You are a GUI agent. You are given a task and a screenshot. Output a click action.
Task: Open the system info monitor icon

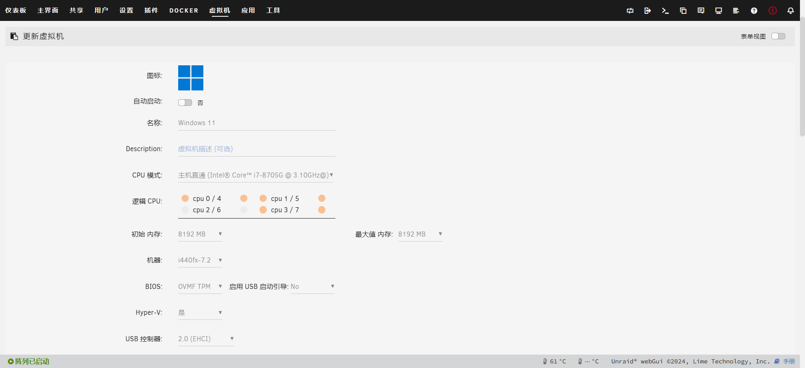click(718, 10)
